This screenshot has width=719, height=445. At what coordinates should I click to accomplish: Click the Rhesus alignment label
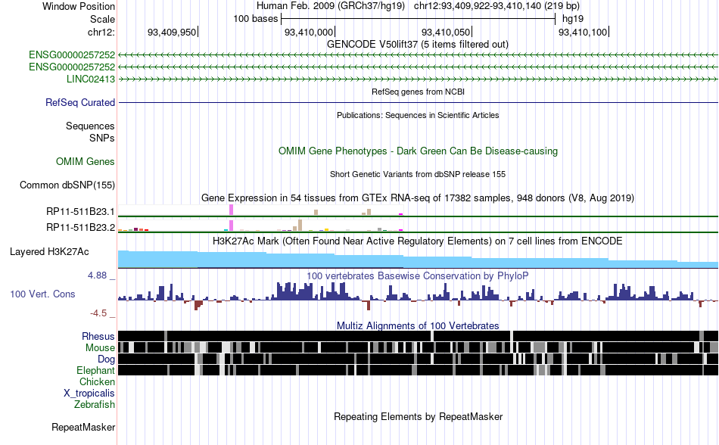click(98, 336)
